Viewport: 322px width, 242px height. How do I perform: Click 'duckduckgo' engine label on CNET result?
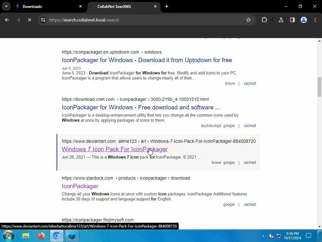[211, 126]
